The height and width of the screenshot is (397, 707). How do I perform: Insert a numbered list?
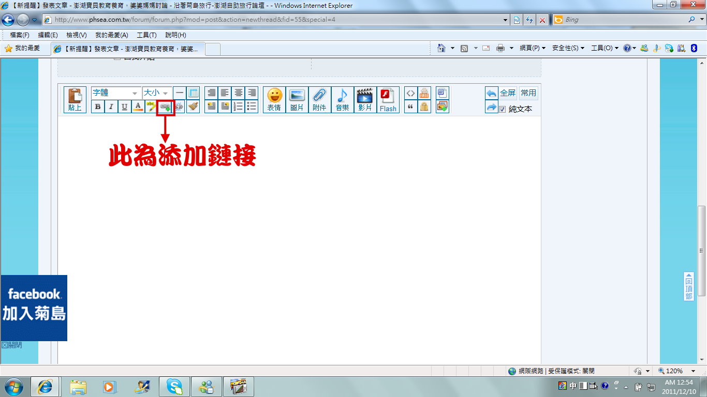click(238, 107)
